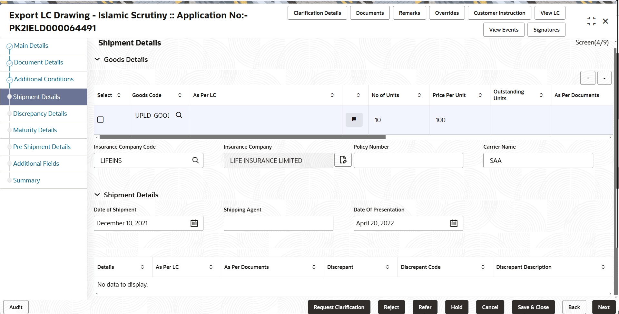Open the Date Of Presentation calendar picker
The height and width of the screenshot is (314, 619).
454,223
